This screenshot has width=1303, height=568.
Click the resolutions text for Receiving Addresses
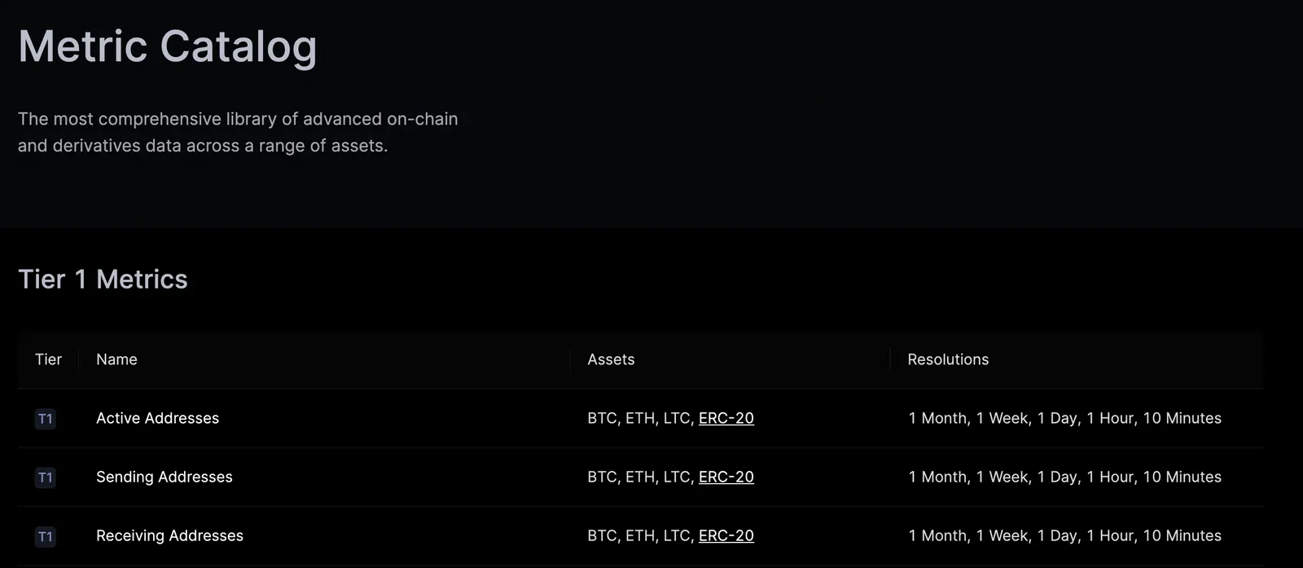tap(1065, 535)
